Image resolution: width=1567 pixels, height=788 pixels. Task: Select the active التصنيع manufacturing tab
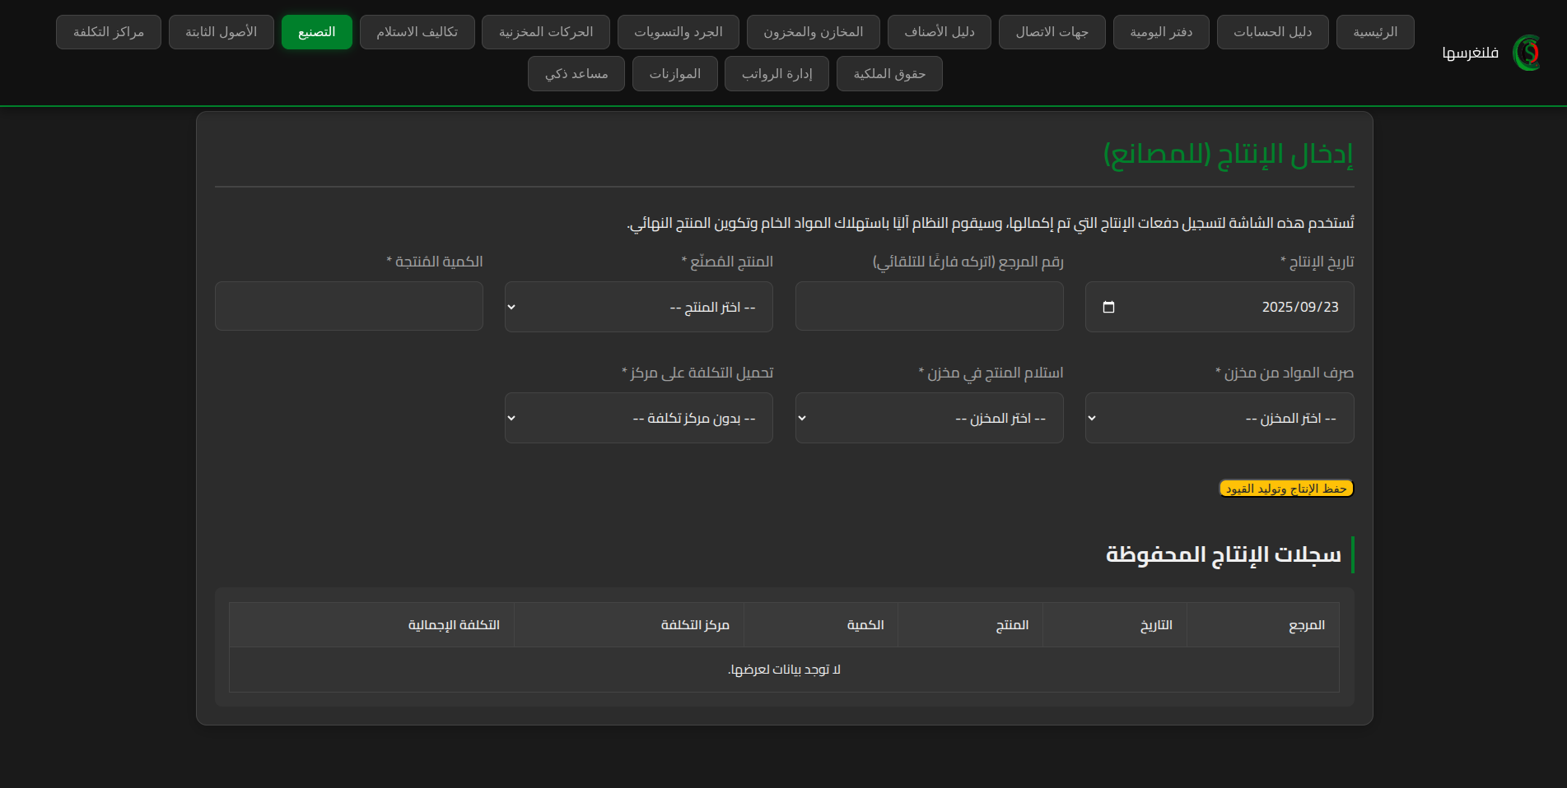[316, 32]
